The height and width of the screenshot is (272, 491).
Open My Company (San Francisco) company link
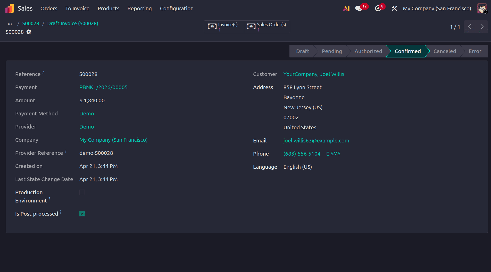pos(113,140)
